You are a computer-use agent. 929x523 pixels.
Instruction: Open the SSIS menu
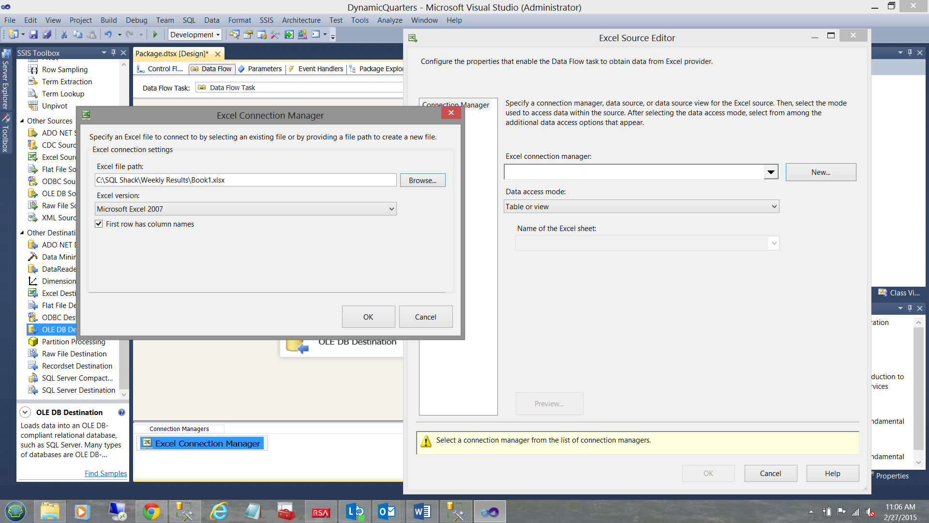tap(266, 20)
